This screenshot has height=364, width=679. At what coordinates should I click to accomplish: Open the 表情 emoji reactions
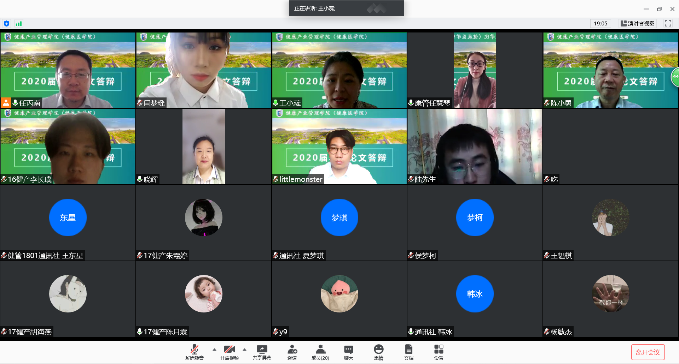coord(378,352)
